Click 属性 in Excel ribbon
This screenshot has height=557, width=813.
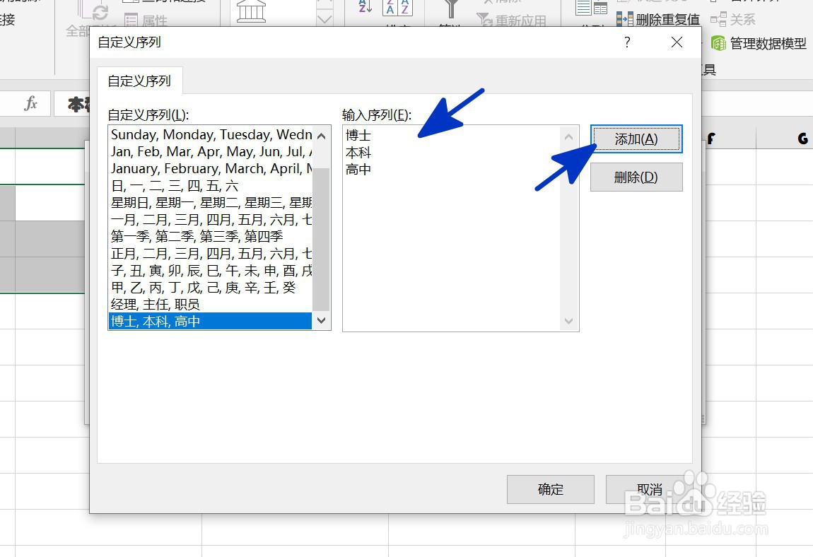point(147,20)
